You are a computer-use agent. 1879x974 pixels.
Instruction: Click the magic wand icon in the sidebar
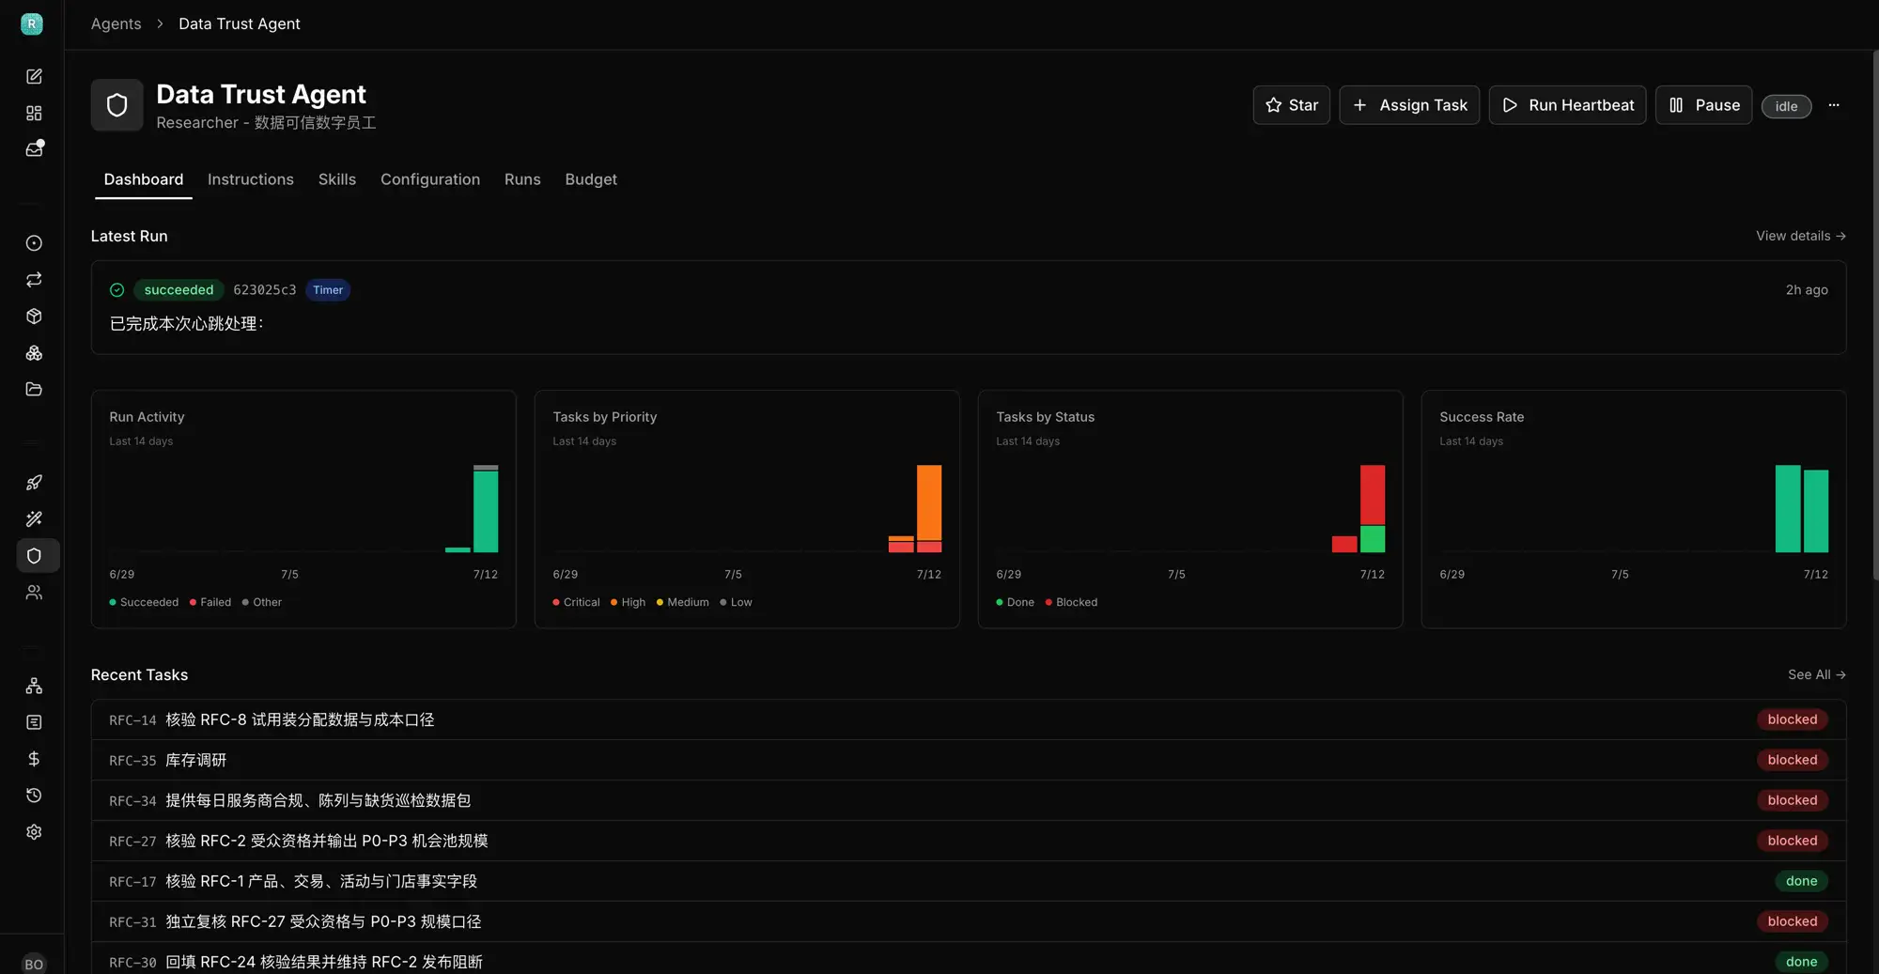point(34,519)
